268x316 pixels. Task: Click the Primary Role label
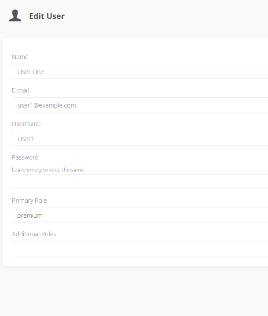pos(29,201)
